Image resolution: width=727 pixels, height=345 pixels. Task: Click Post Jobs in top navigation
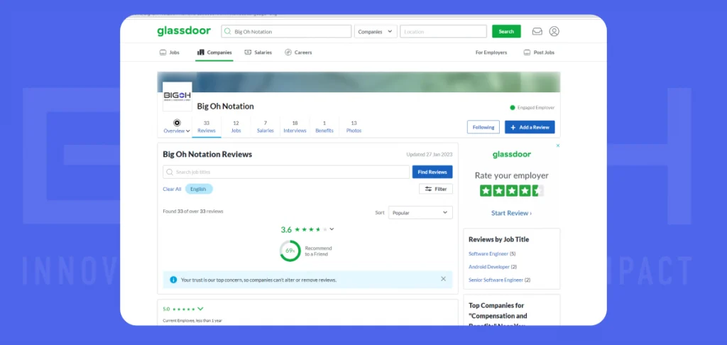[x=539, y=53]
